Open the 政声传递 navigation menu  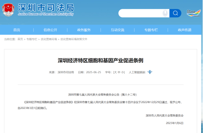(x=184, y=30)
